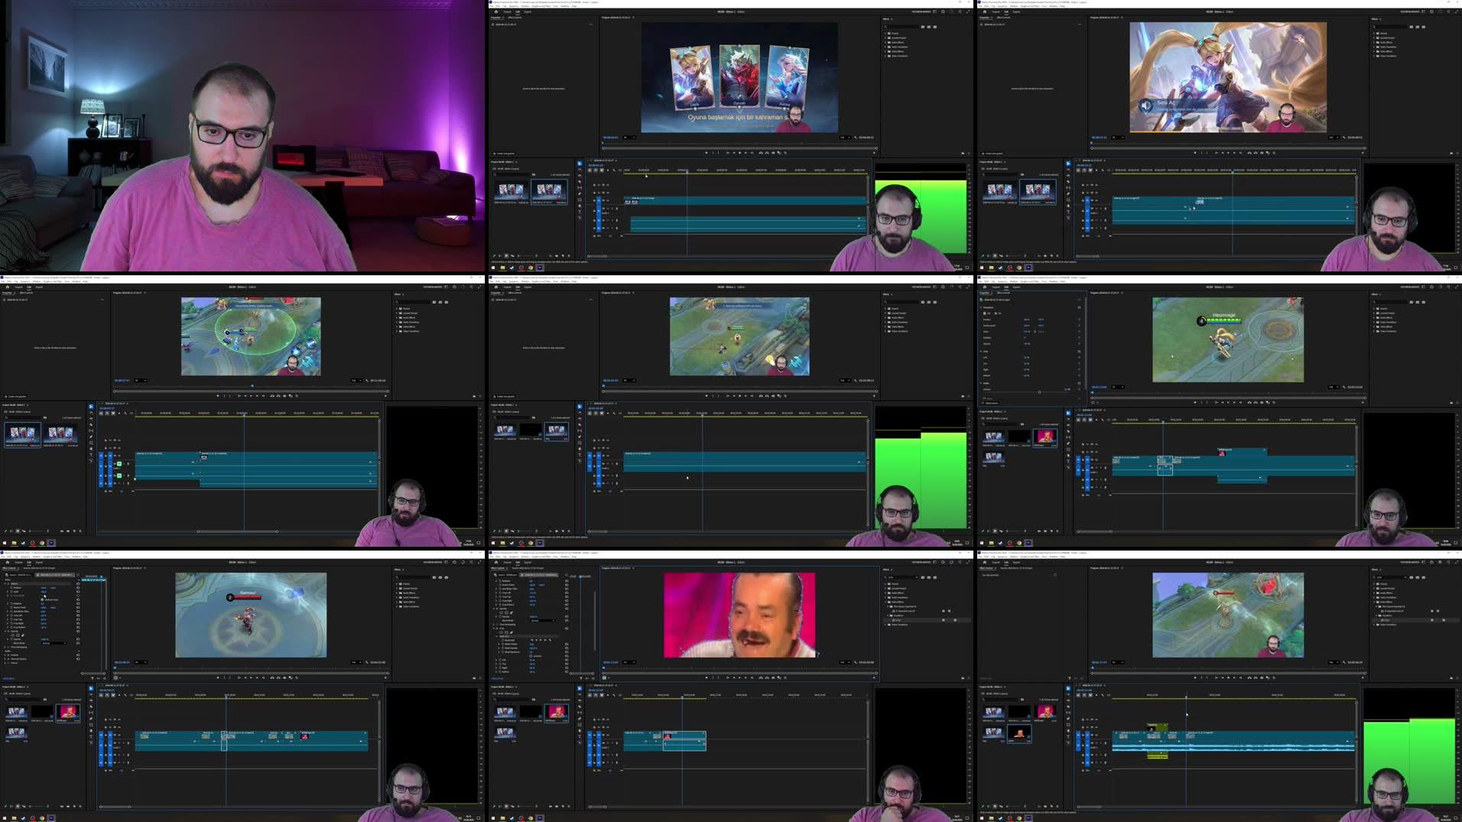Viewport: 1462px width, 822px height.
Task: Open Workspaces icon in hero-cards frame header
Action: (x=935, y=11)
